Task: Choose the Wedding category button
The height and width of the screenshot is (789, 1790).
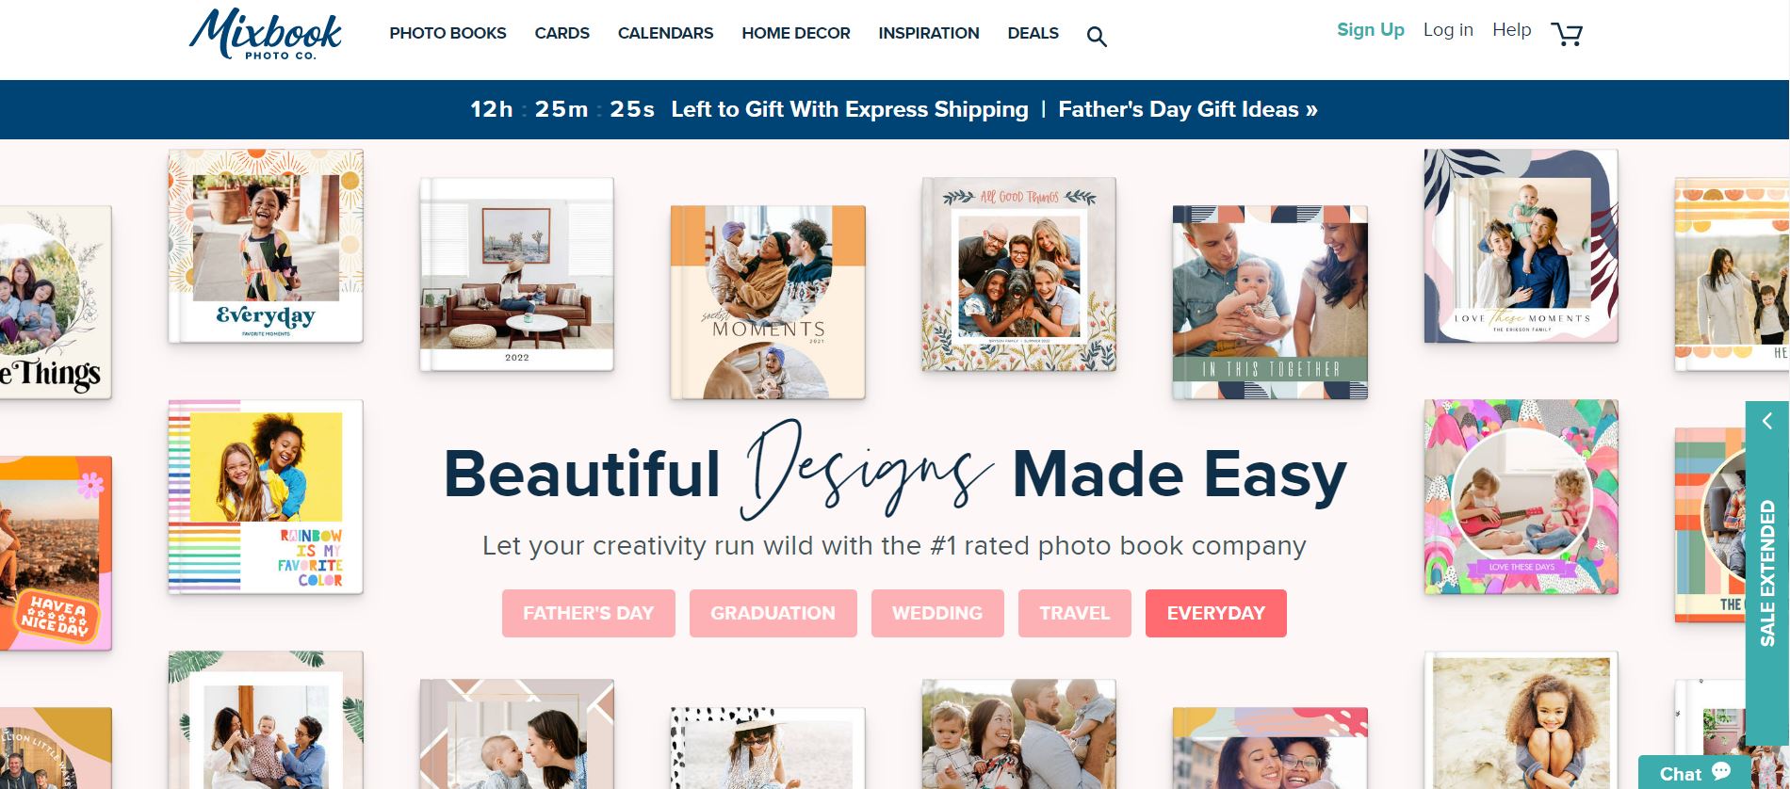Action: coord(937,613)
